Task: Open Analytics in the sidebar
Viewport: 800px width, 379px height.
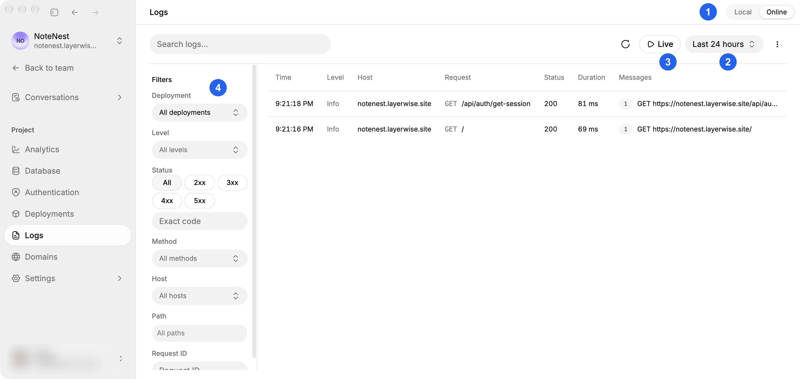Action: 67,150
